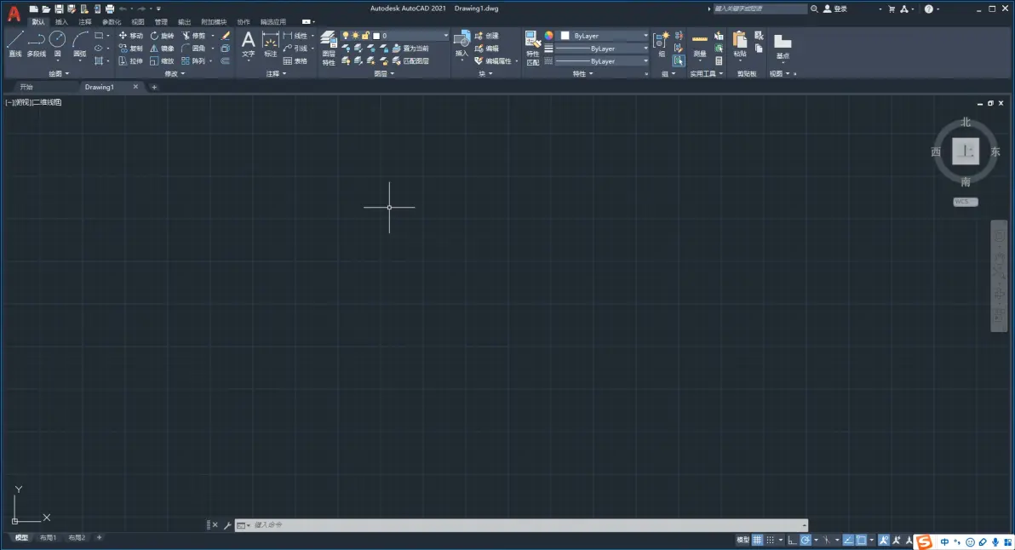
Task: Click the Copy (复制) tool in Modify panel
Action: coord(131,49)
